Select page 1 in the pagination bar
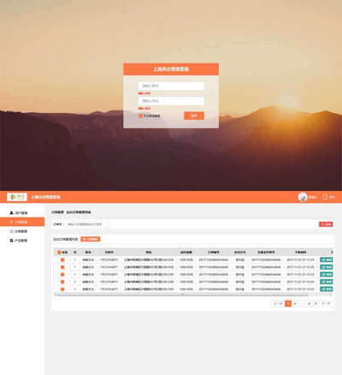Image resolution: width=342 pixels, height=375 pixels. pos(288,303)
